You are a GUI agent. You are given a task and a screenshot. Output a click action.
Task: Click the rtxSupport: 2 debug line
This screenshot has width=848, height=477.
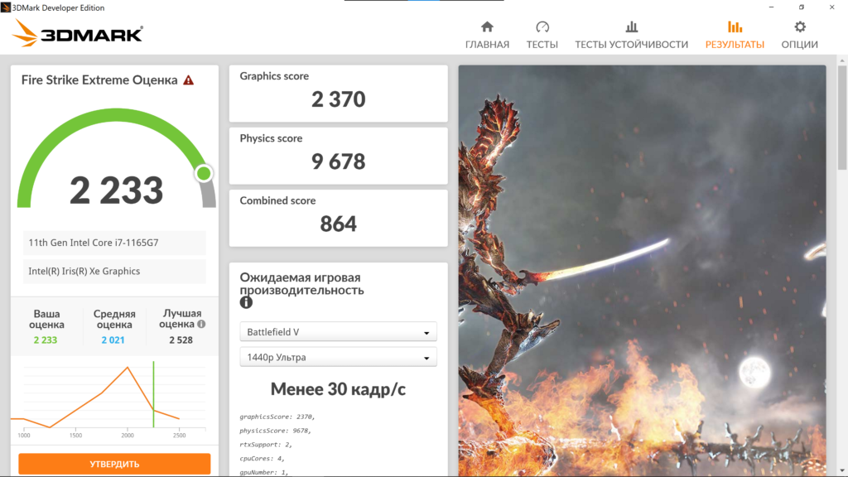click(266, 445)
